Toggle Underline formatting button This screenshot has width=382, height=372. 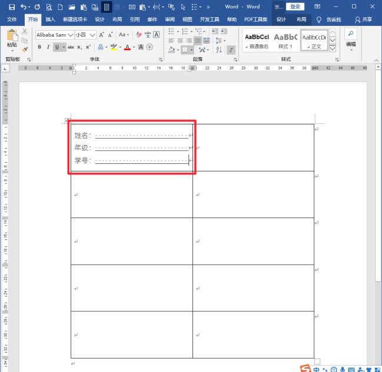pos(57,47)
